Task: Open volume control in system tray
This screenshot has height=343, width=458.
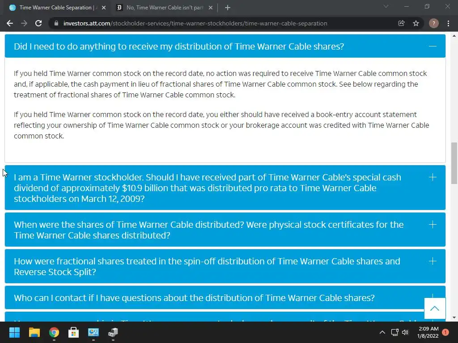Action: [x=405, y=332]
